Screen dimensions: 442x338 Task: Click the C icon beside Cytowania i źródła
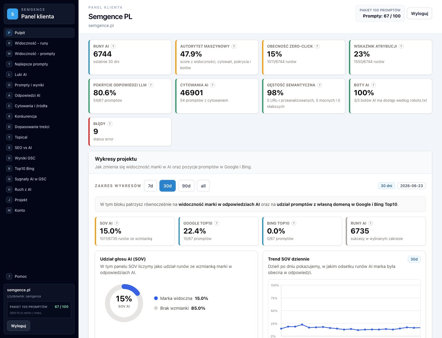(x=9, y=106)
